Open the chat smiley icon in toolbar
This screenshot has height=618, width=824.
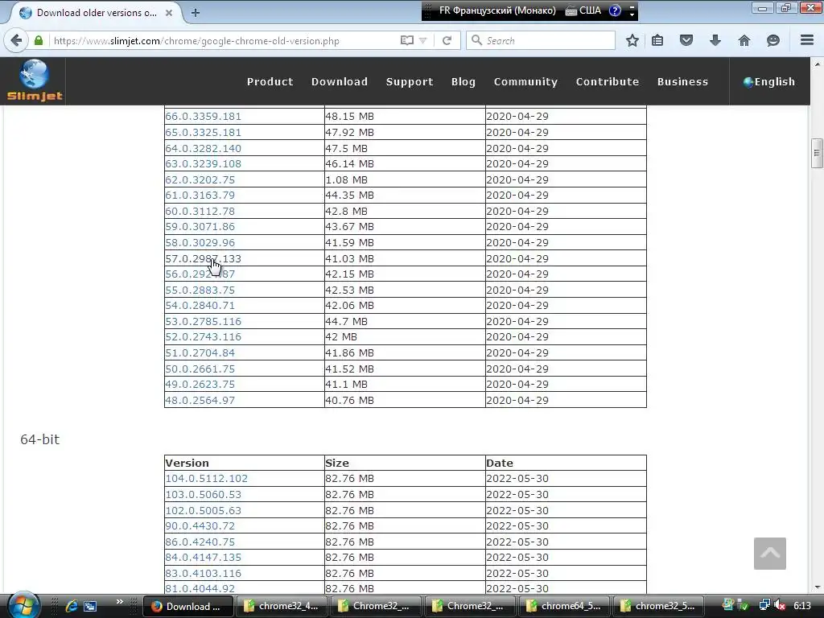pos(773,40)
